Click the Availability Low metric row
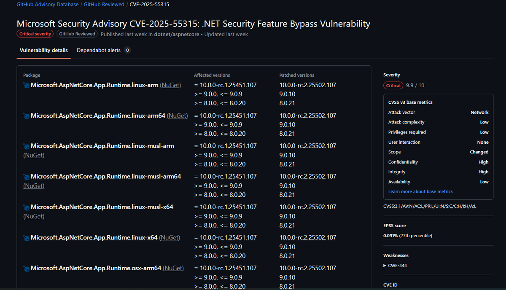Viewport: 506px width, 290px height. pos(439,182)
